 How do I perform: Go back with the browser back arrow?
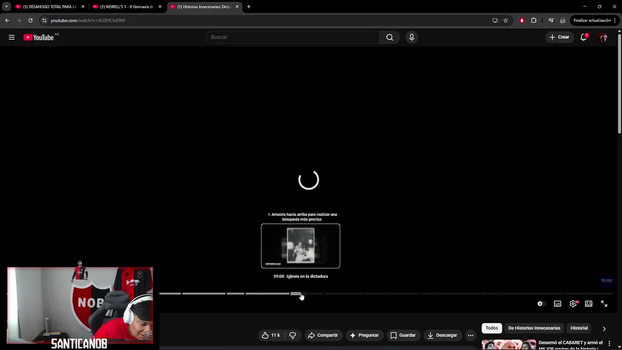pyautogui.click(x=7, y=20)
